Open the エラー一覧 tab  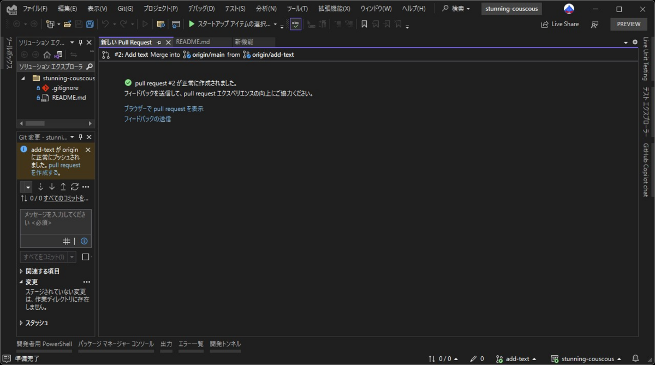pos(191,344)
